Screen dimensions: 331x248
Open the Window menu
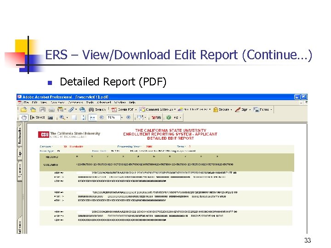click(120, 102)
